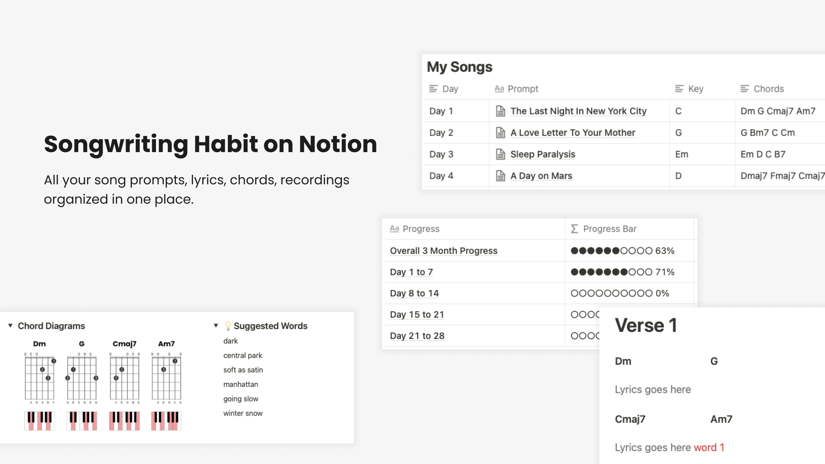Open The Last Night In New York City page
825x464 pixels.
click(578, 111)
